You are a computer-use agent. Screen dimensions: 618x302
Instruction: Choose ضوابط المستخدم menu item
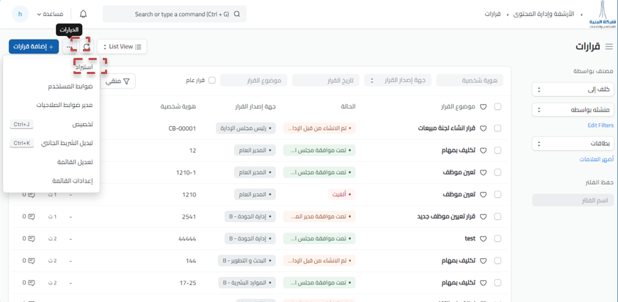coord(51,86)
